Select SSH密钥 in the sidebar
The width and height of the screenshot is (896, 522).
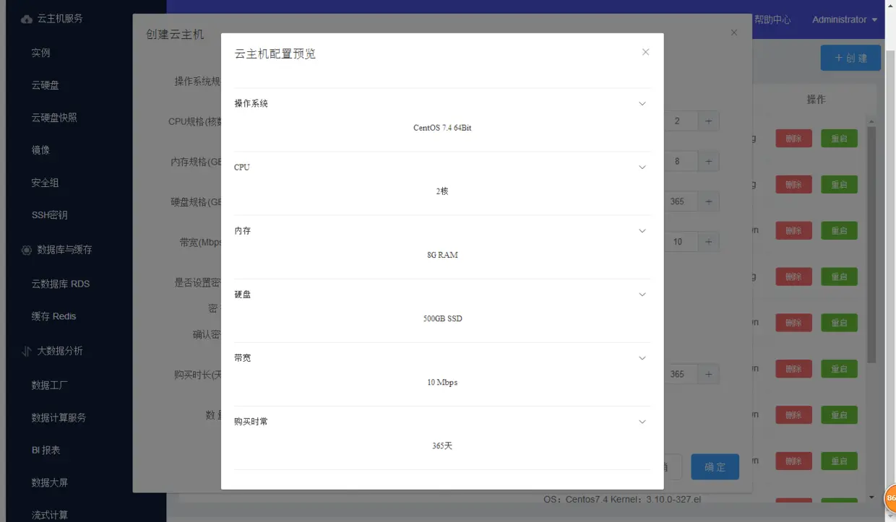coord(49,214)
